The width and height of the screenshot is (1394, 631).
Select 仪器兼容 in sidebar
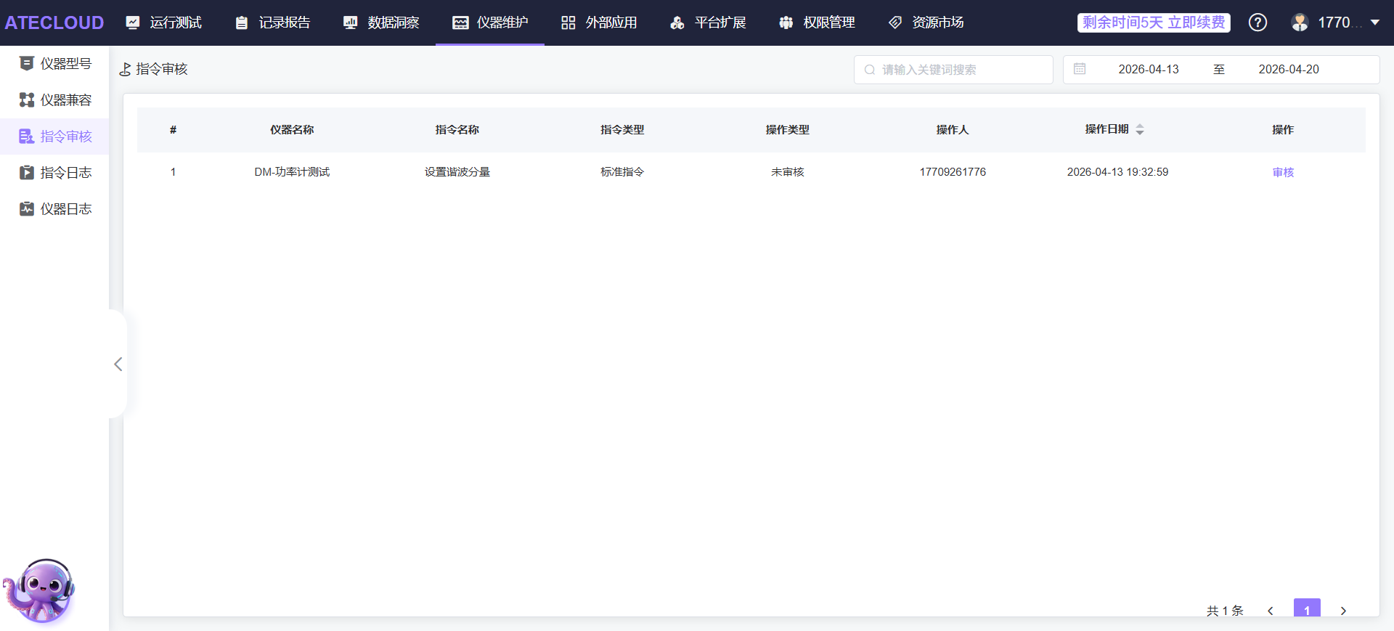[54, 100]
